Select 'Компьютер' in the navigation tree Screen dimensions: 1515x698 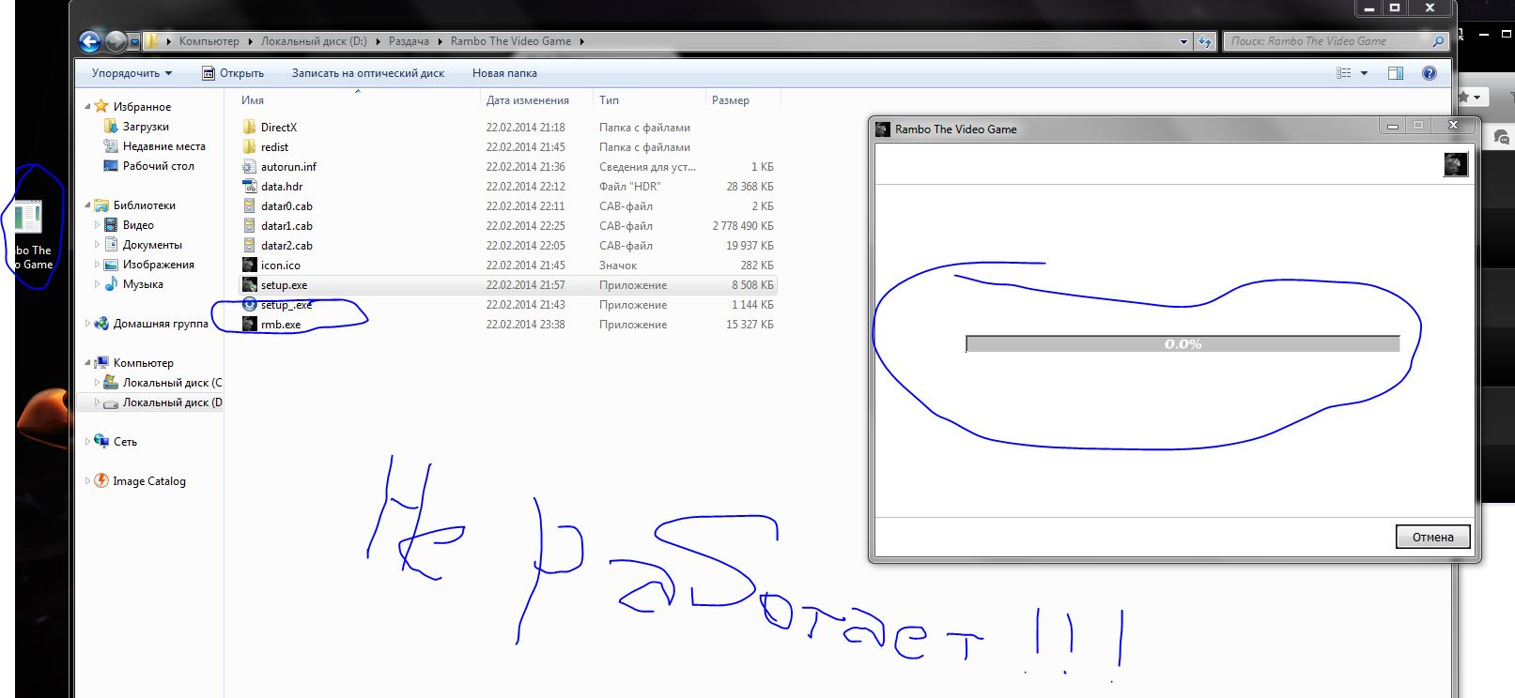[143, 363]
